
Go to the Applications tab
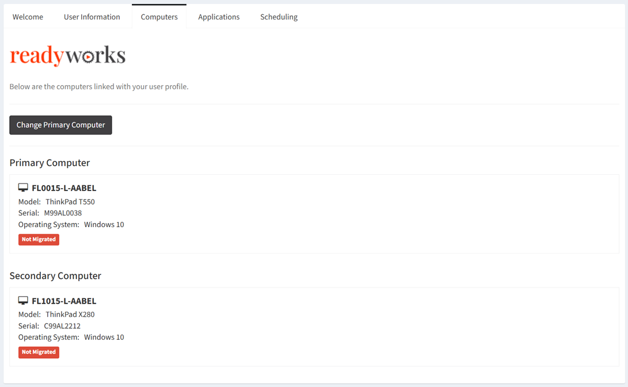pyautogui.click(x=219, y=17)
